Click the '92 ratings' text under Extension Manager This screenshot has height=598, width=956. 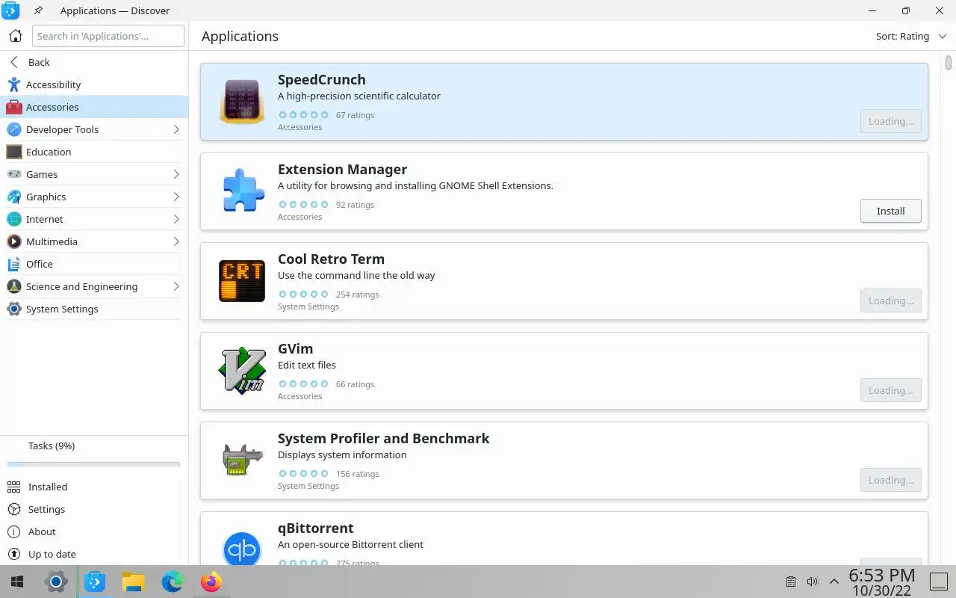(x=355, y=205)
